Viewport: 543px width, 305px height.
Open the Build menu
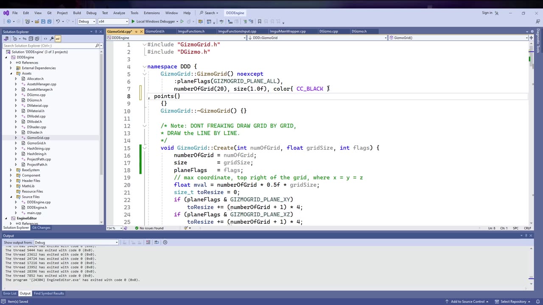(x=77, y=13)
